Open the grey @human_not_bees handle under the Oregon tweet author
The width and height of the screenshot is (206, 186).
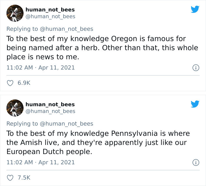[x=50, y=16]
